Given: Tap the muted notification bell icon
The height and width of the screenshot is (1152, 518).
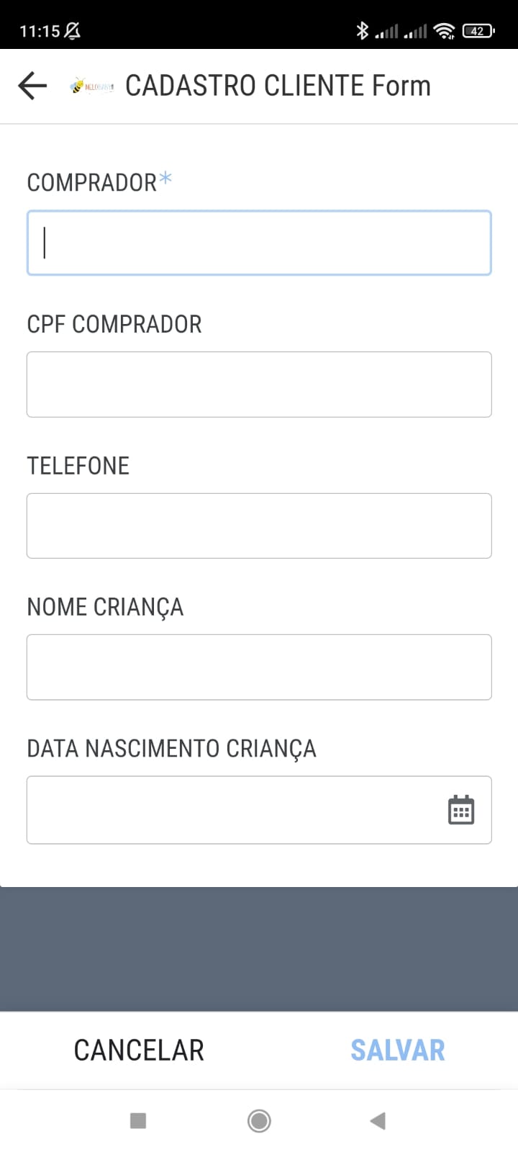Looking at the screenshot, I should (73, 30).
